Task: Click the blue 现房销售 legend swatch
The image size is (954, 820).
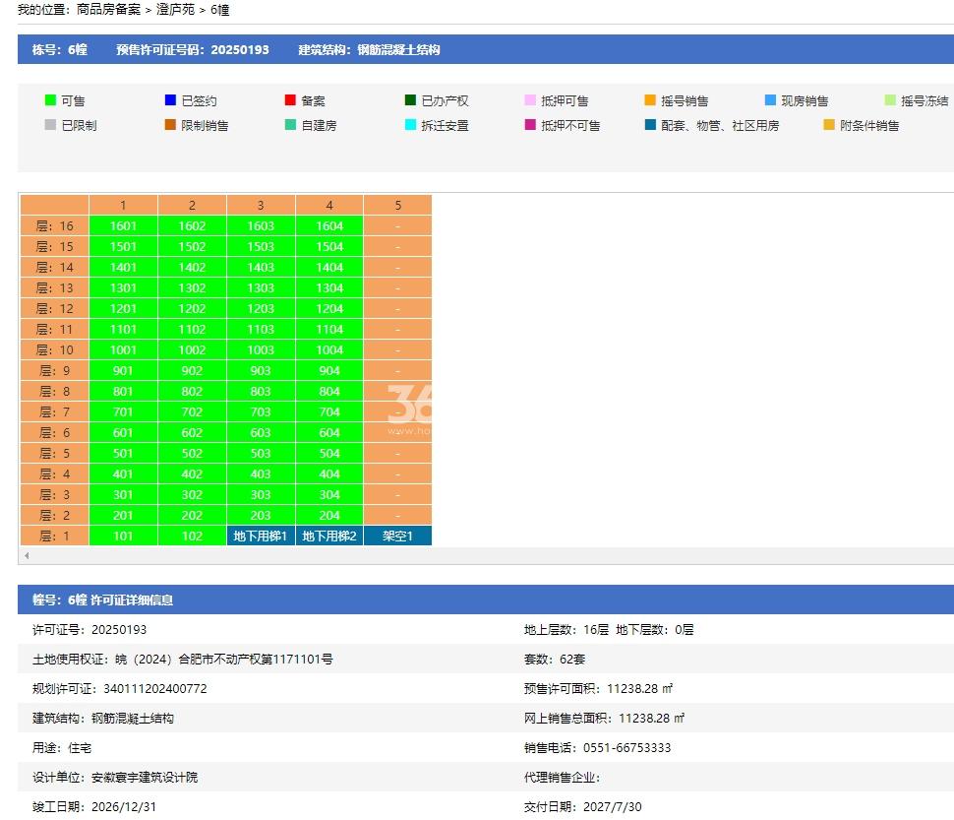Action: click(x=770, y=99)
